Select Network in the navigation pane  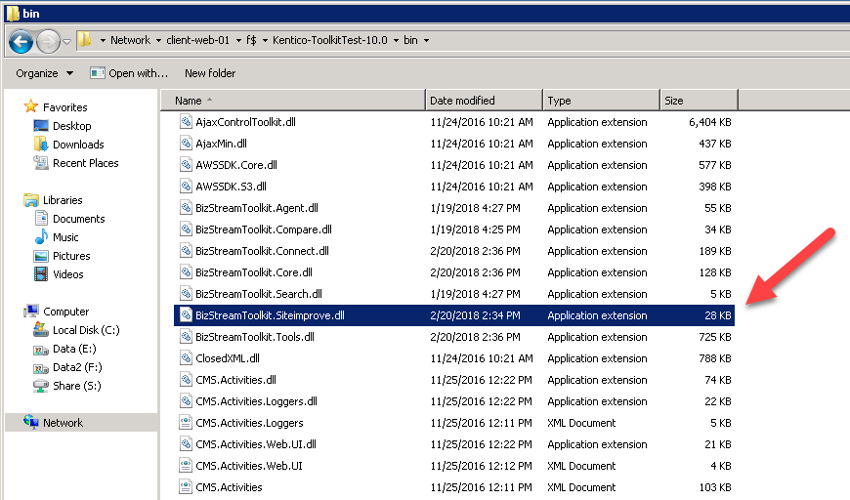[63, 423]
